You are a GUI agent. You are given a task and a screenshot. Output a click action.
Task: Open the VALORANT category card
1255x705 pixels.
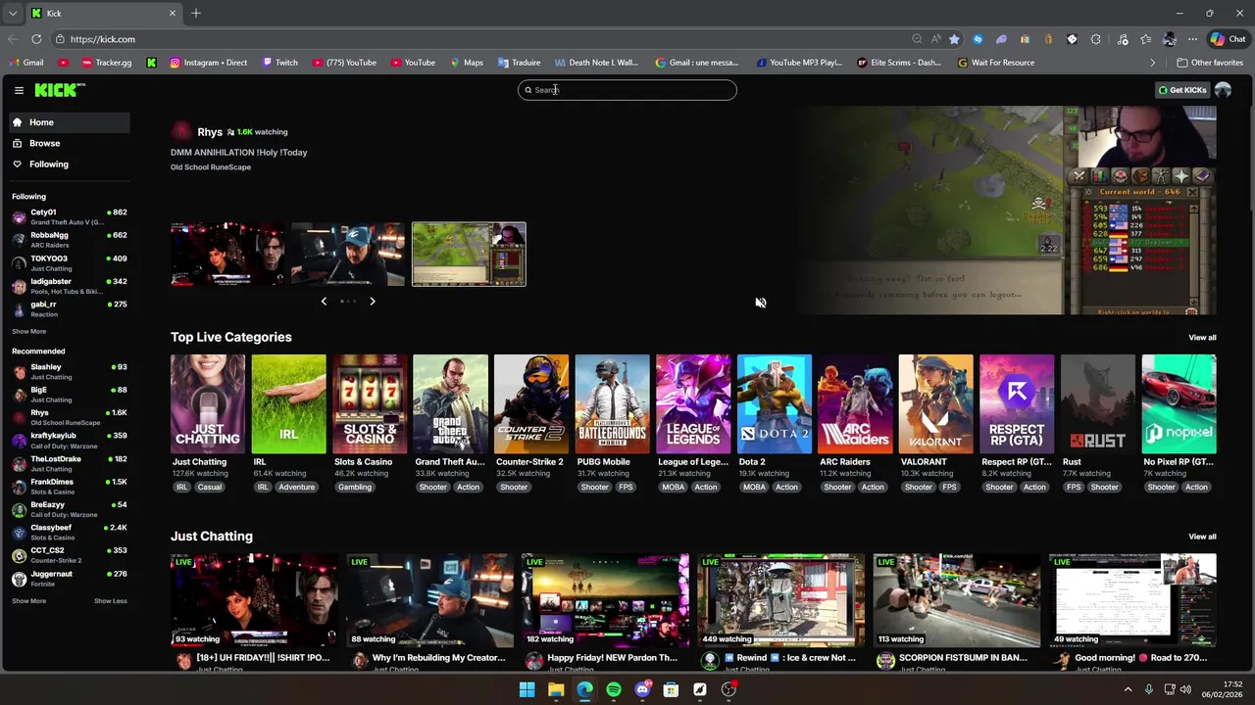pyautogui.click(x=936, y=404)
